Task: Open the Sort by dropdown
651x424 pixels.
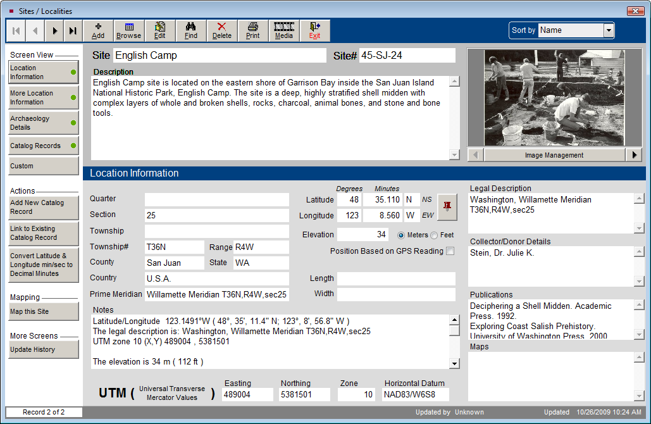Action: click(x=609, y=30)
